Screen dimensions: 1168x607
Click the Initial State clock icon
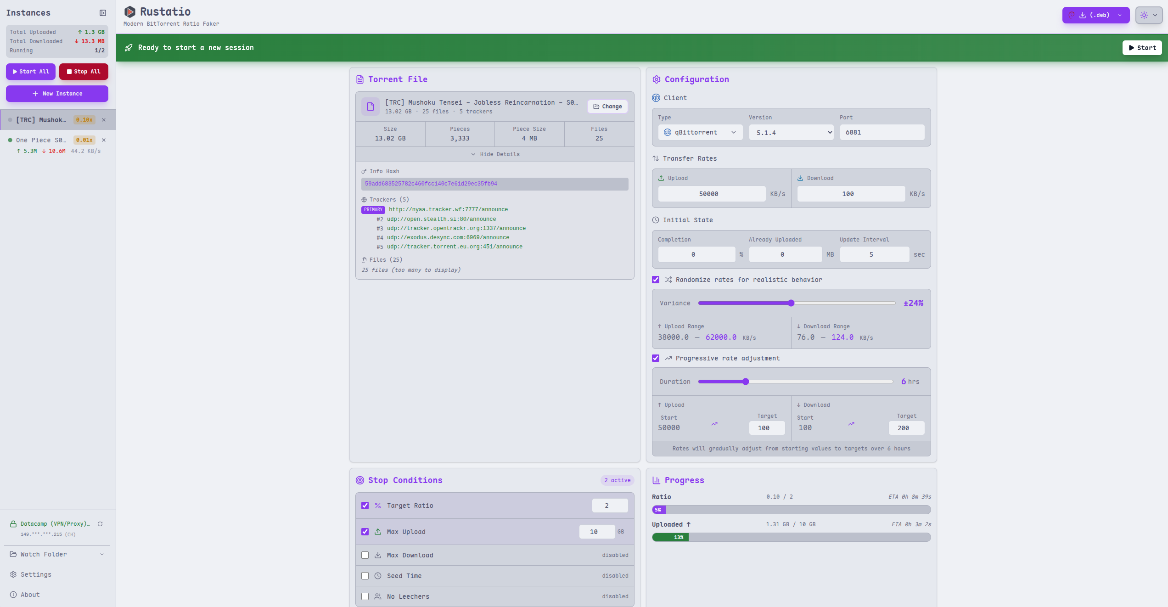656,220
